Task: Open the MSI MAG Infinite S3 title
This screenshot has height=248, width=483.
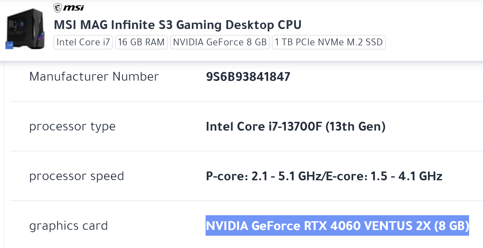Action: (x=177, y=25)
